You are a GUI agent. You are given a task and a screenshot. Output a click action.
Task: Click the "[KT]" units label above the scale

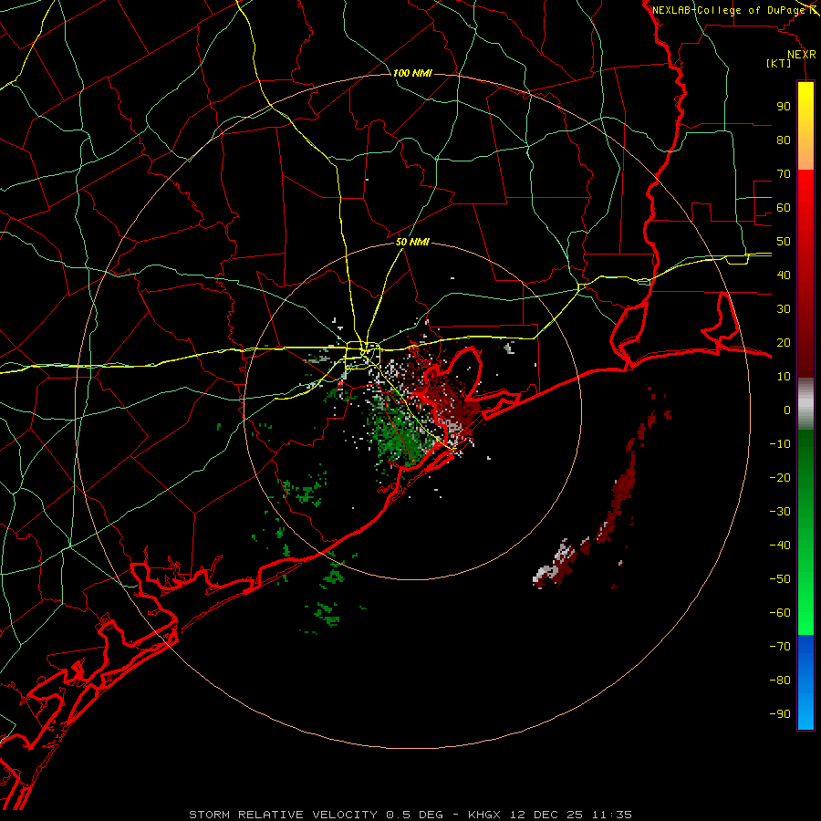coord(779,63)
